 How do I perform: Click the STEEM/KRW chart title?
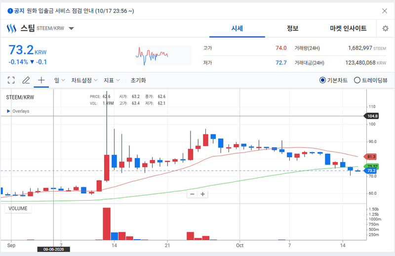(x=20, y=97)
